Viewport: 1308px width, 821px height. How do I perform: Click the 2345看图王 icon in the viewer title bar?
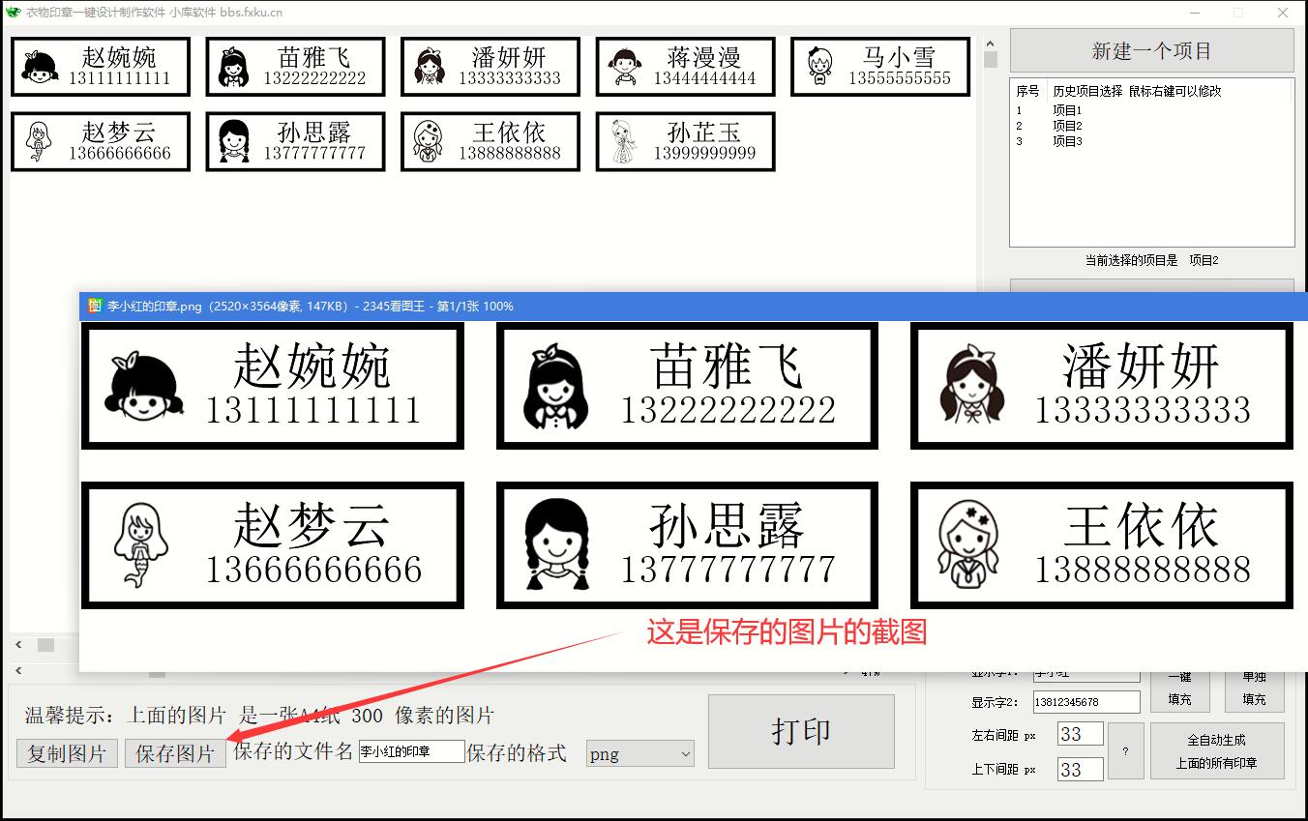point(95,306)
